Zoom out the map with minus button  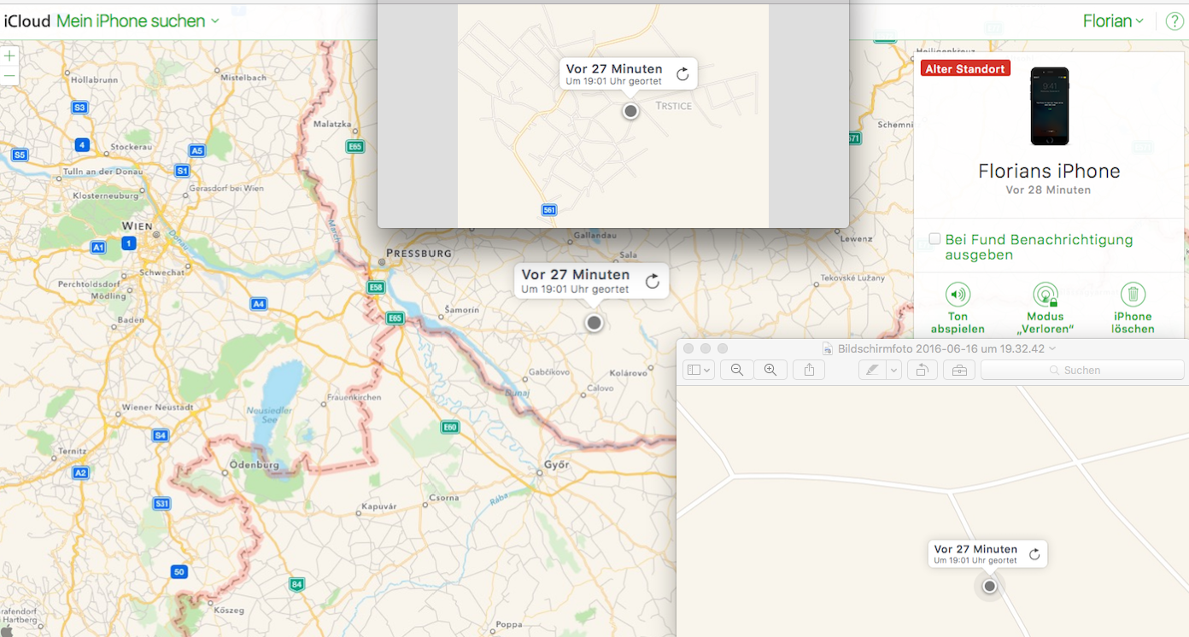[9, 76]
